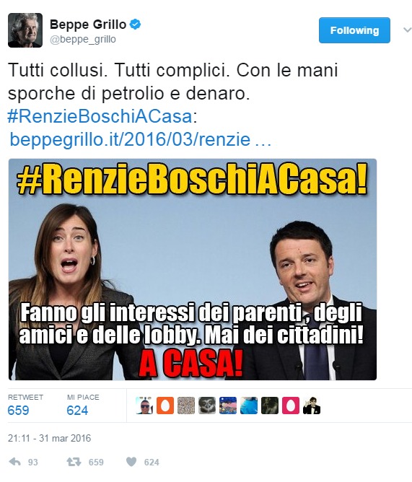Viewport: 412px width, 482px height.
Task: Click the heart like icon
Action: tap(131, 462)
